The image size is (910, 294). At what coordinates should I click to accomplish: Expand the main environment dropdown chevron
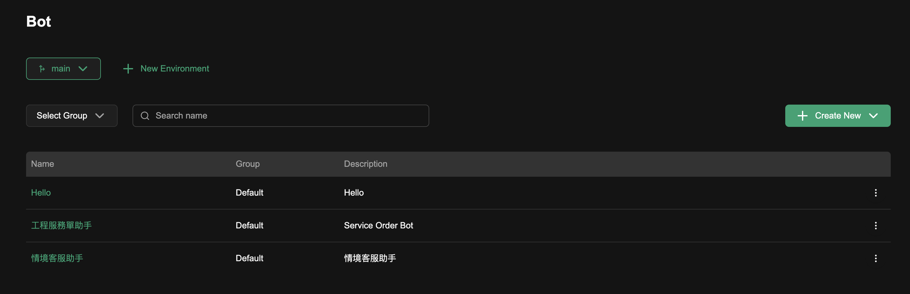(x=83, y=69)
